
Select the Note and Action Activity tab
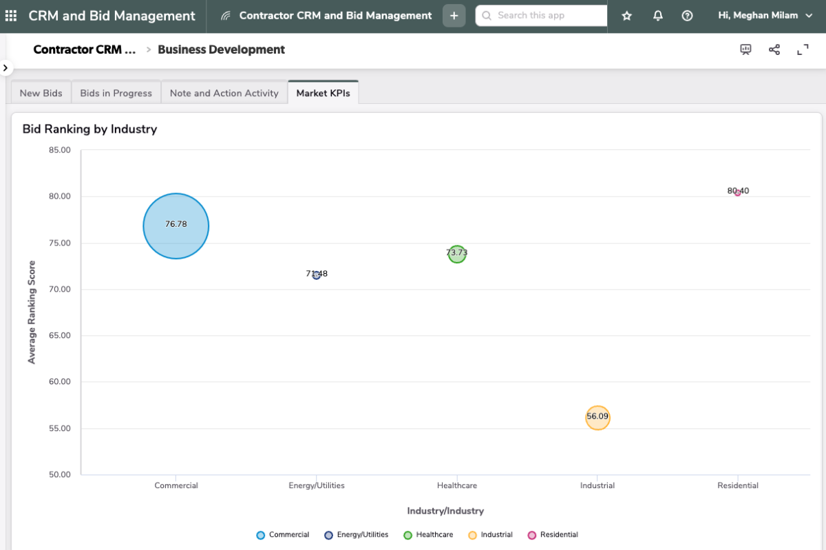[224, 93]
